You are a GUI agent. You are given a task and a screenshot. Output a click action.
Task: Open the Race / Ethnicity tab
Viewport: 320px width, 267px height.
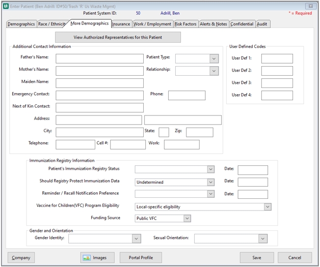[51, 24]
